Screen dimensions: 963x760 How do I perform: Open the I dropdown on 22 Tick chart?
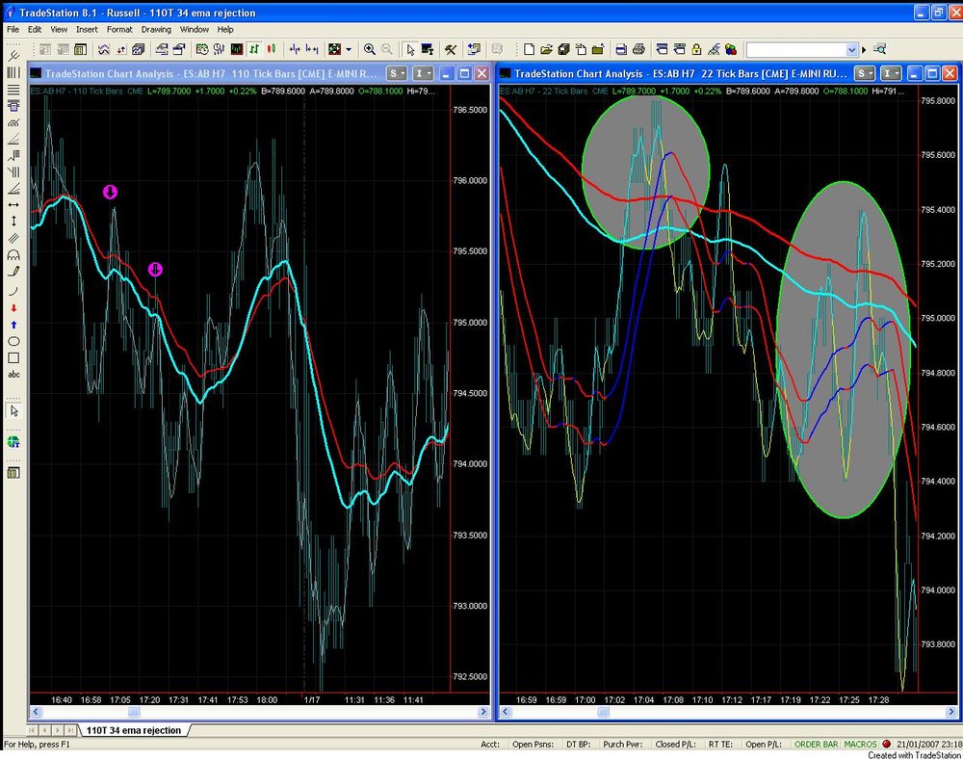click(x=891, y=74)
